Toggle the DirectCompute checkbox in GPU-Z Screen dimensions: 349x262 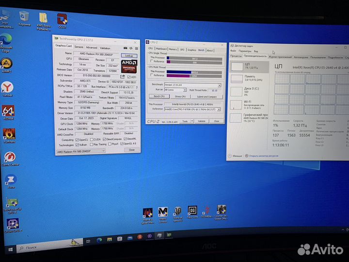tap(104, 139)
